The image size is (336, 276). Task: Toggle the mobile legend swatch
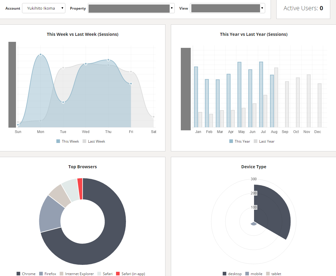coord(247,274)
